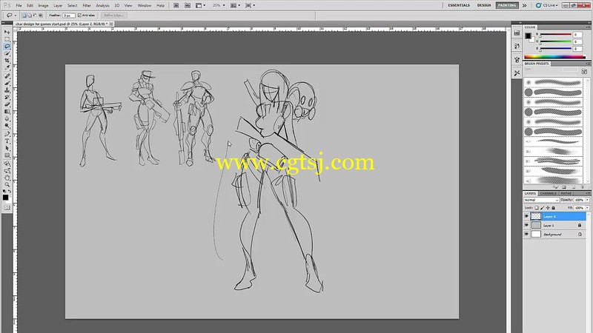Screen dimensions: 593x333
Task: Select the Zoom tool
Action: [7, 184]
